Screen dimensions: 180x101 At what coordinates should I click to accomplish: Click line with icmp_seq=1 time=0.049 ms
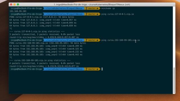click(43, 23)
